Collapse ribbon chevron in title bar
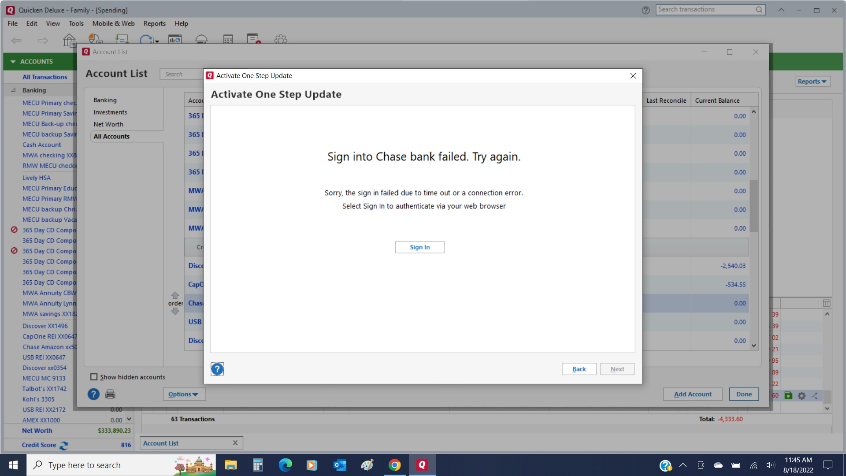Screen dimensions: 846x476 781,10
